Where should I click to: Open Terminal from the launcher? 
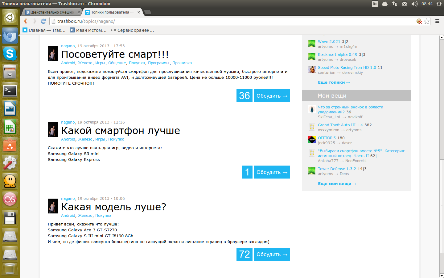[x=10, y=91]
